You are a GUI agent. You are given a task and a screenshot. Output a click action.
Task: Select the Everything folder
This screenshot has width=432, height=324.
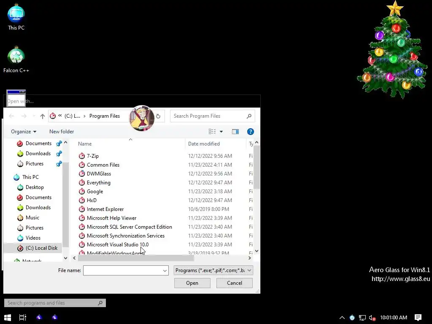pyautogui.click(x=99, y=183)
